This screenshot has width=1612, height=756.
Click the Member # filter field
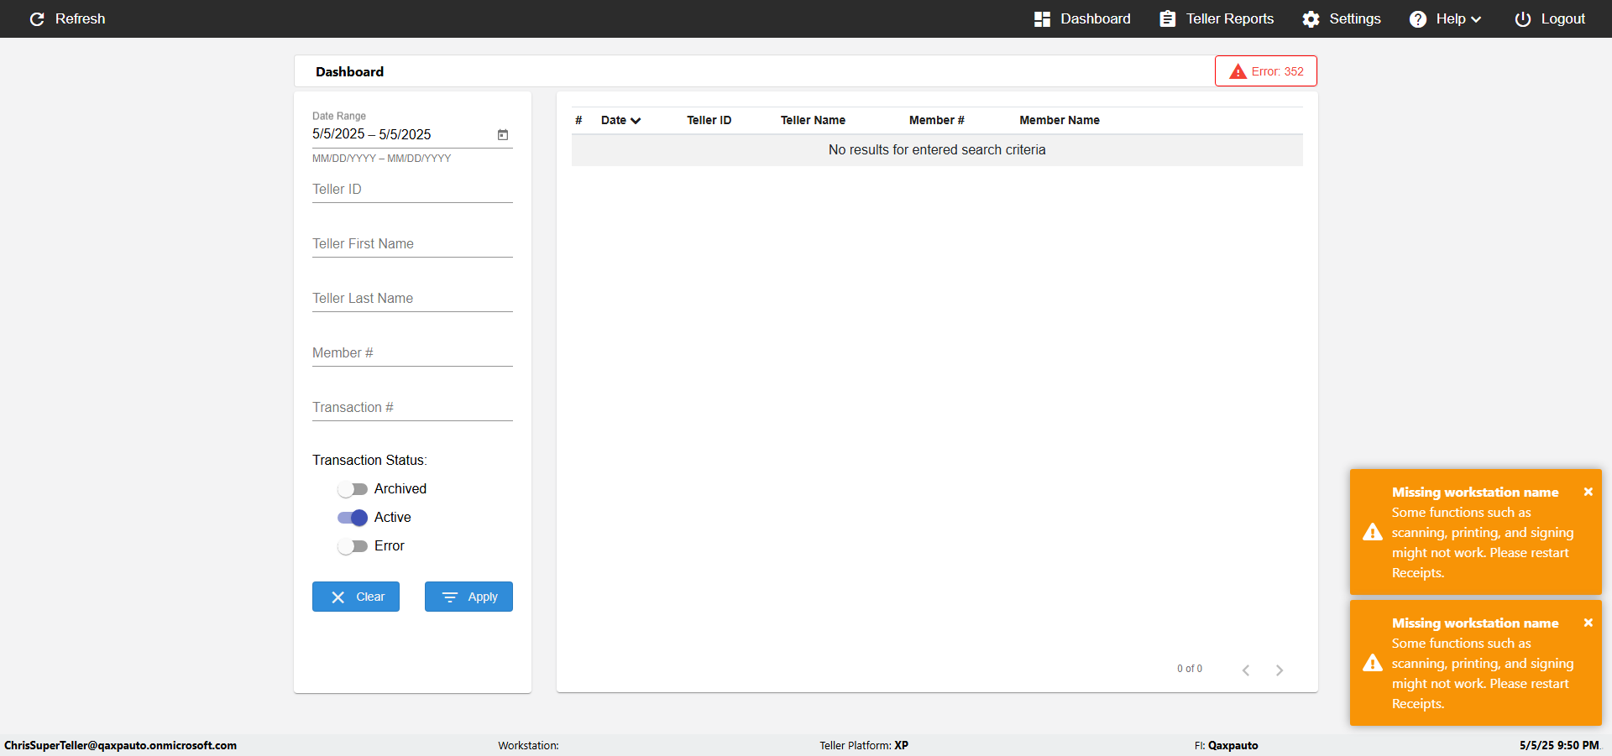tap(412, 353)
